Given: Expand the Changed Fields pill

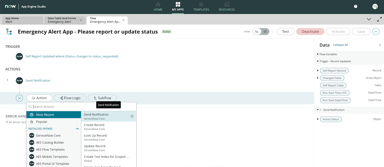Looking at the screenshot, I should [318, 78].
